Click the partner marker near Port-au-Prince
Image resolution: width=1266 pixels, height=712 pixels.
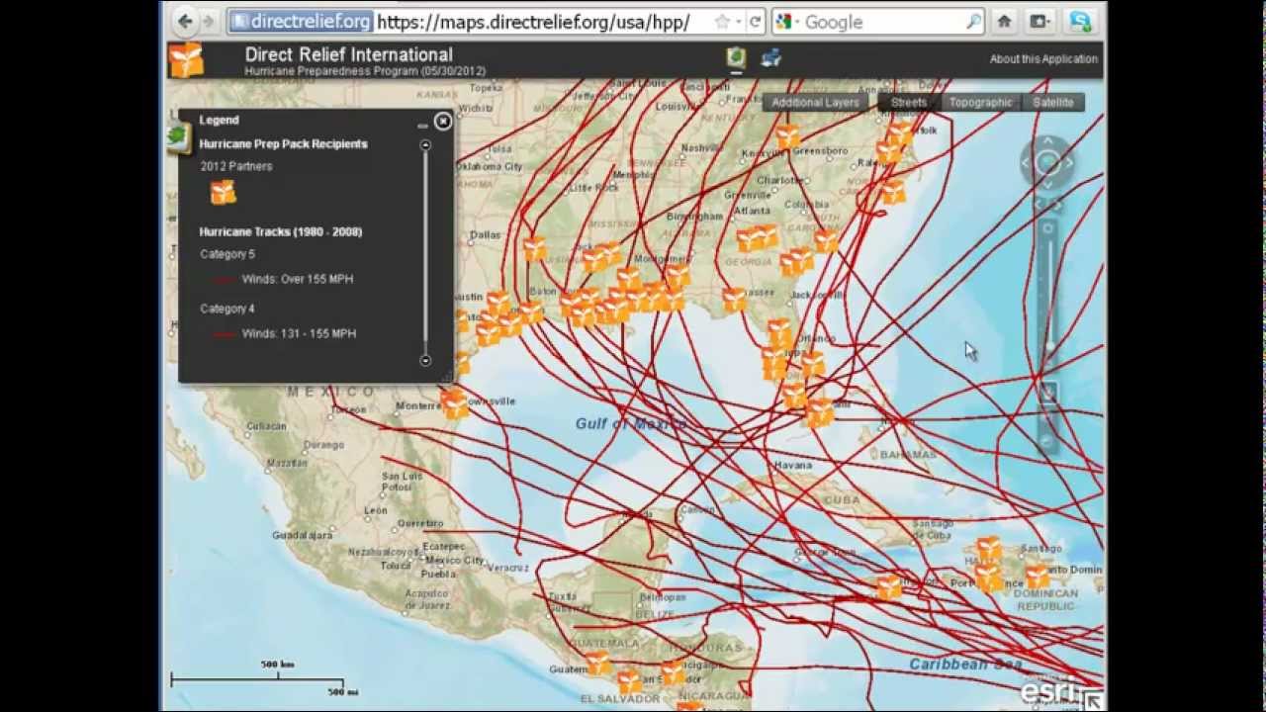(989, 578)
